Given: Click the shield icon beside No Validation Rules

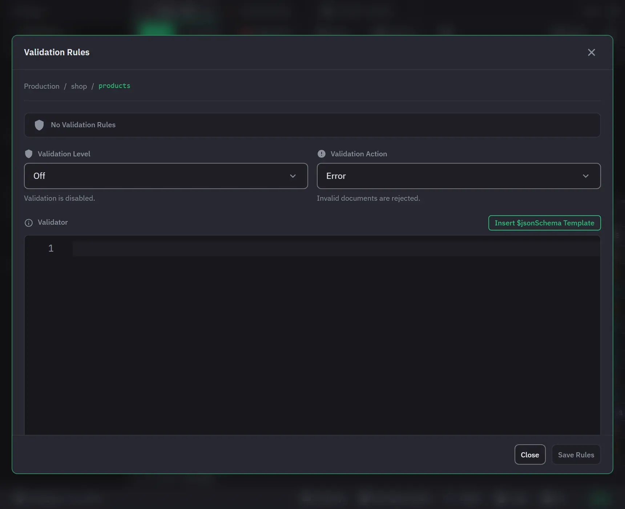Looking at the screenshot, I should [x=39, y=125].
